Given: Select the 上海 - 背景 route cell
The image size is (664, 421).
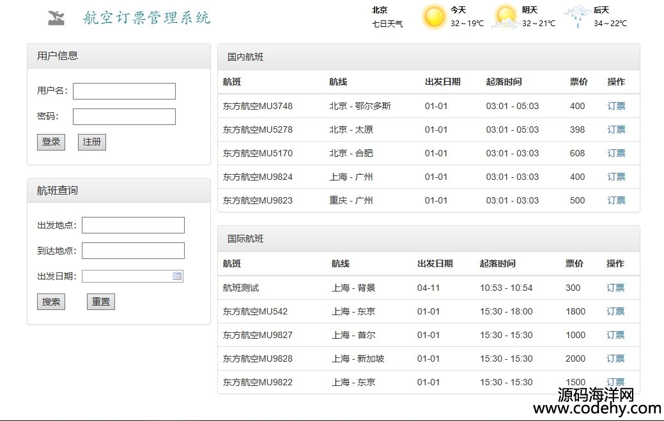Looking at the screenshot, I should point(353,288).
